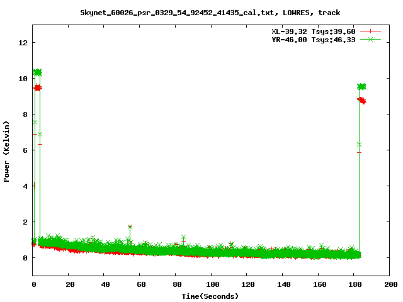This screenshot has width=403, height=302.
Task: Click the legend entry XL-39.32 Tsys:39.60
Action: tap(314, 31)
